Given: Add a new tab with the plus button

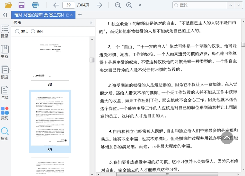Looking at the screenshot, I should point(80,15).
